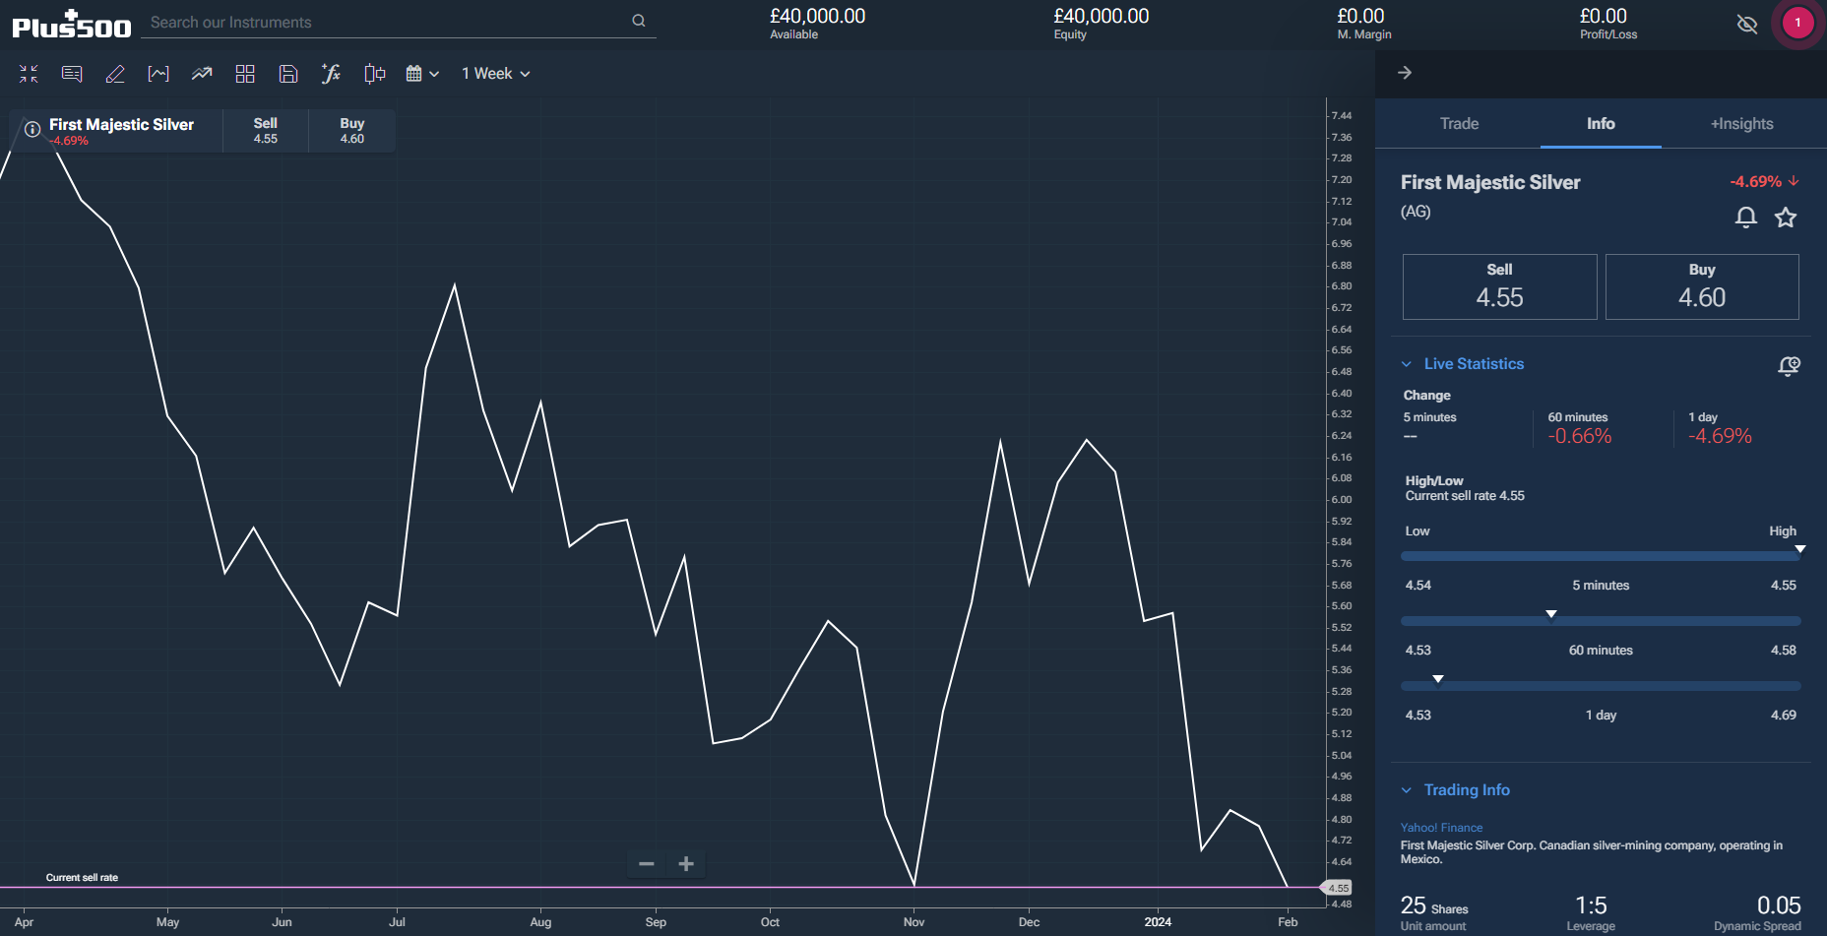Open the compare instruments trend icon
The width and height of the screenshot is (1827, 936).
tap(202, 74)
